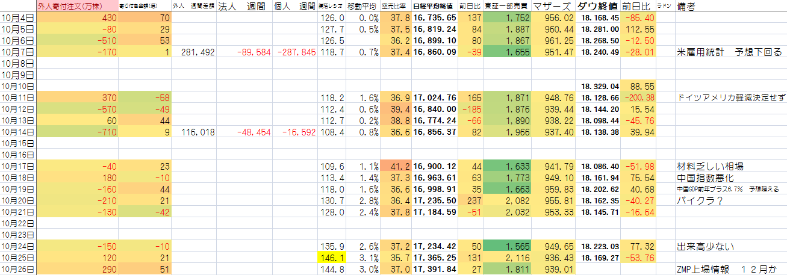Click the マザーズ column header
Viewport: 787px width, 275px height.
click(x=553, y=7)
